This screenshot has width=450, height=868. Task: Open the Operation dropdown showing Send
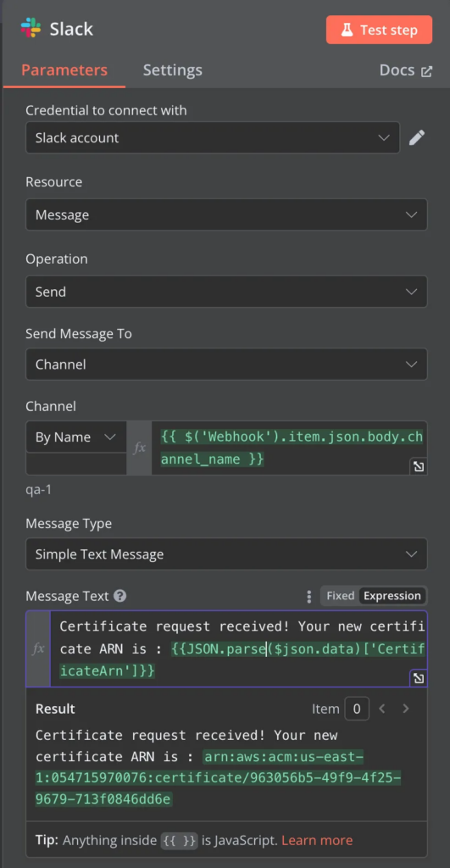(226, 292)
